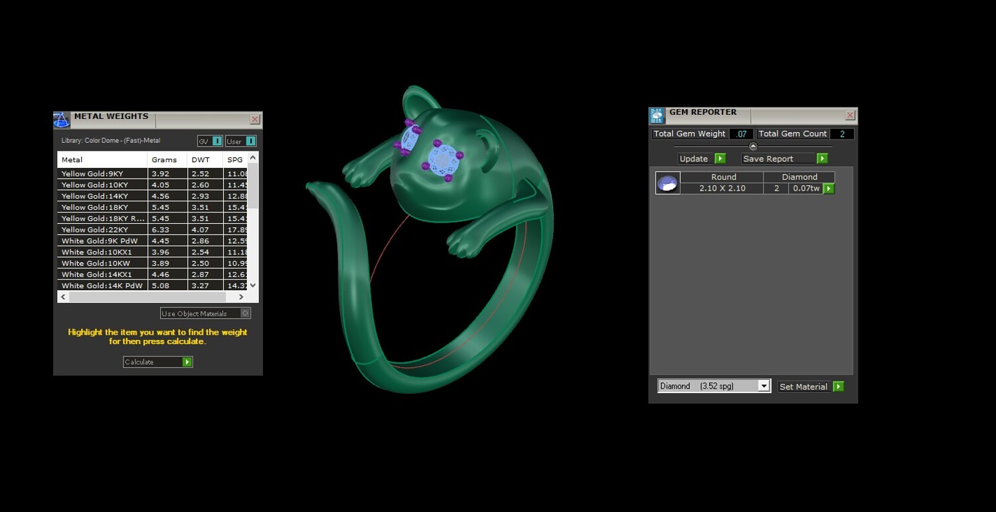Click the 4.07 DWT value cell

pyautogui.click(x=205, y=230)
